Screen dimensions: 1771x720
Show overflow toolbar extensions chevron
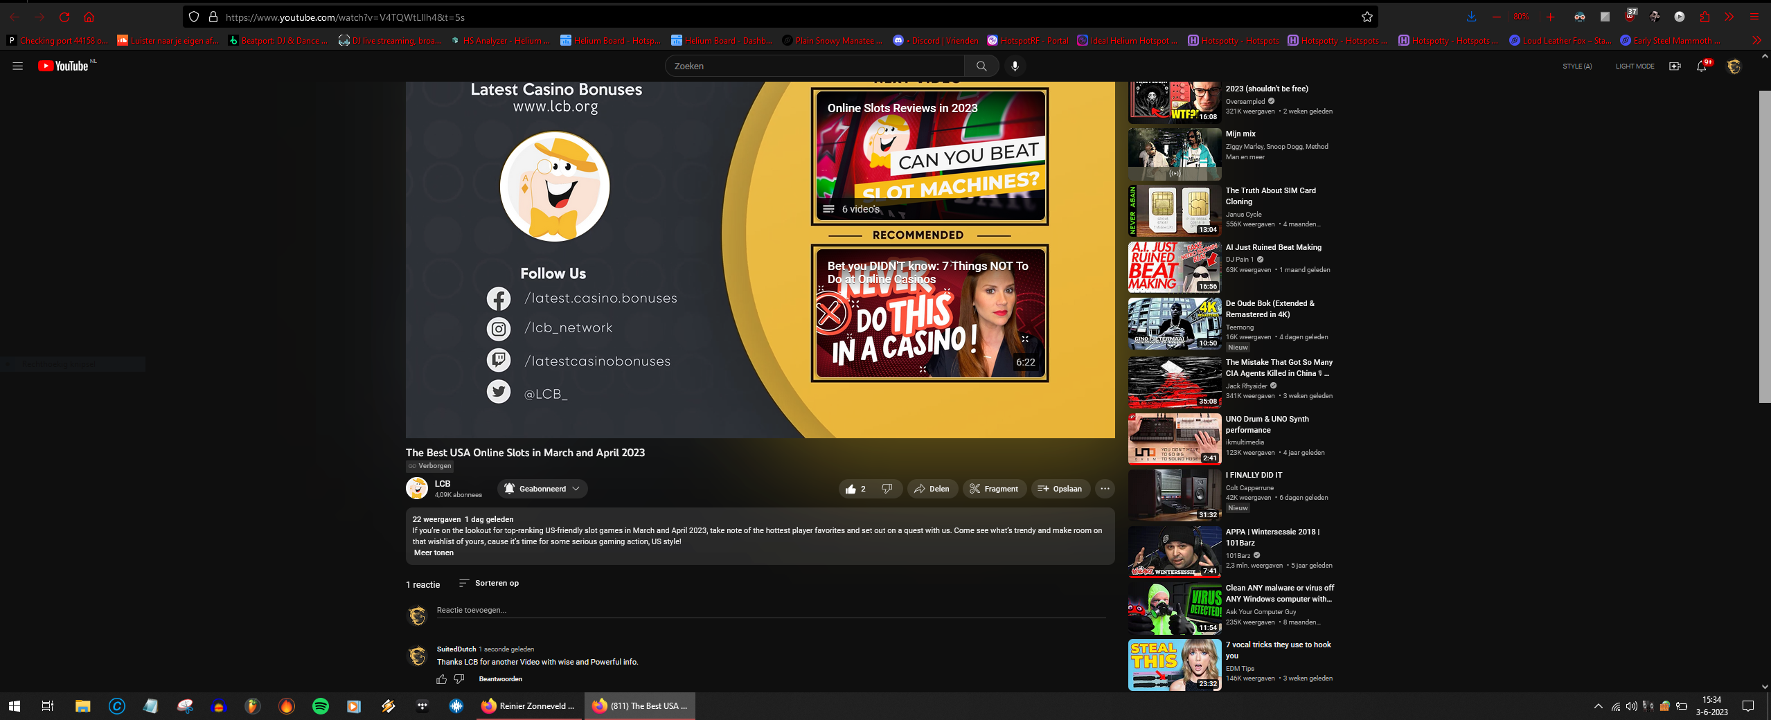point(1729,17)
